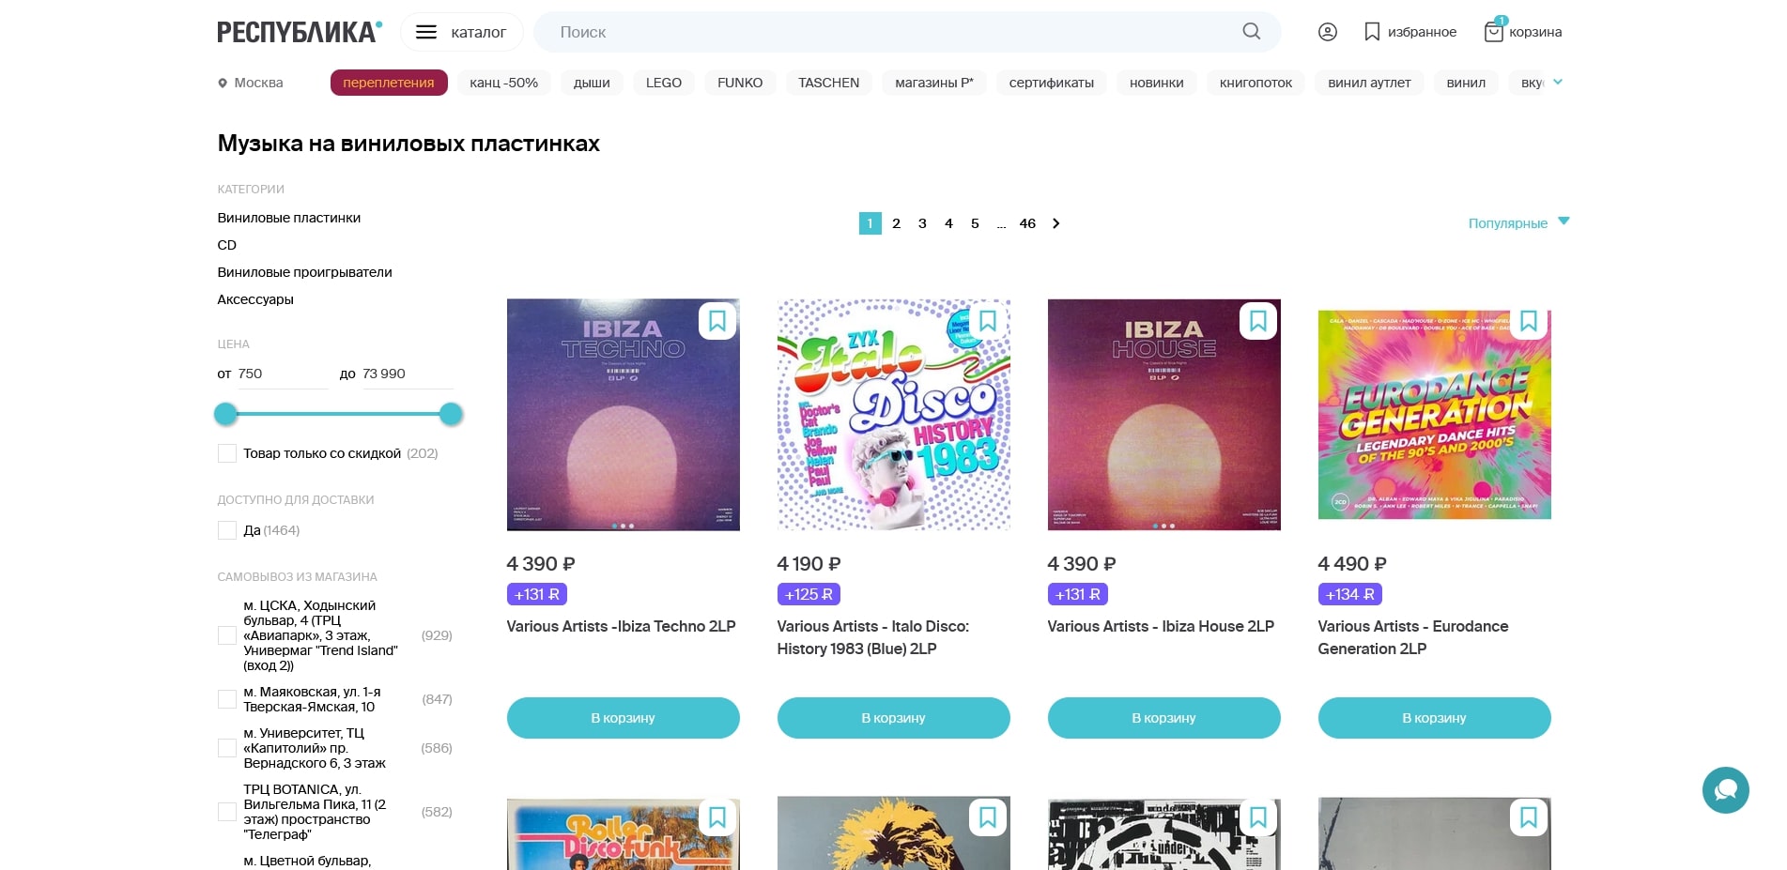Open the каталог menu
Screen dimensions: 1787x870
pos(461,32)
